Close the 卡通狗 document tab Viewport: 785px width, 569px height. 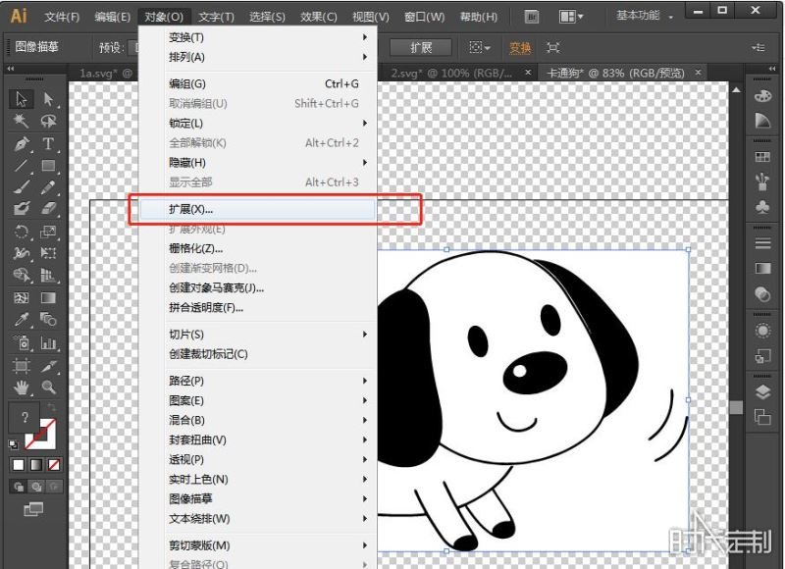click(x=698, y=73)
